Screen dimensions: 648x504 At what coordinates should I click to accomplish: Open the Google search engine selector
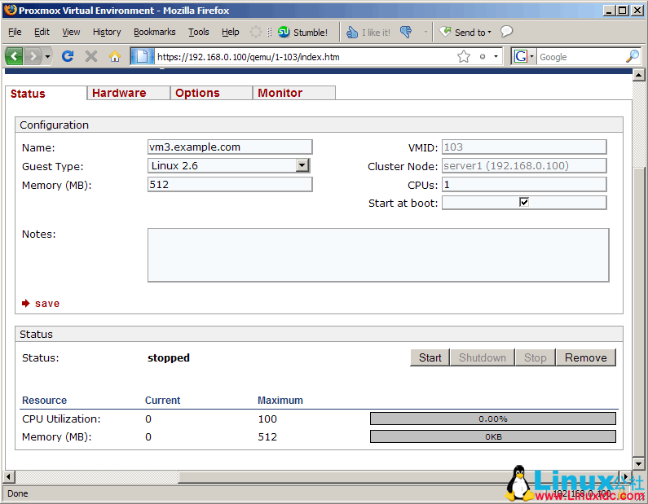pos(523,56)
